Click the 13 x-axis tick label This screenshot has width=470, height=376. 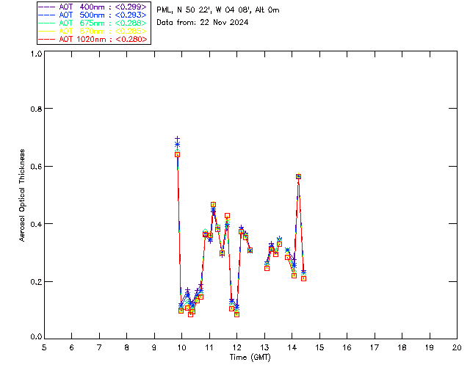[264, 347]
